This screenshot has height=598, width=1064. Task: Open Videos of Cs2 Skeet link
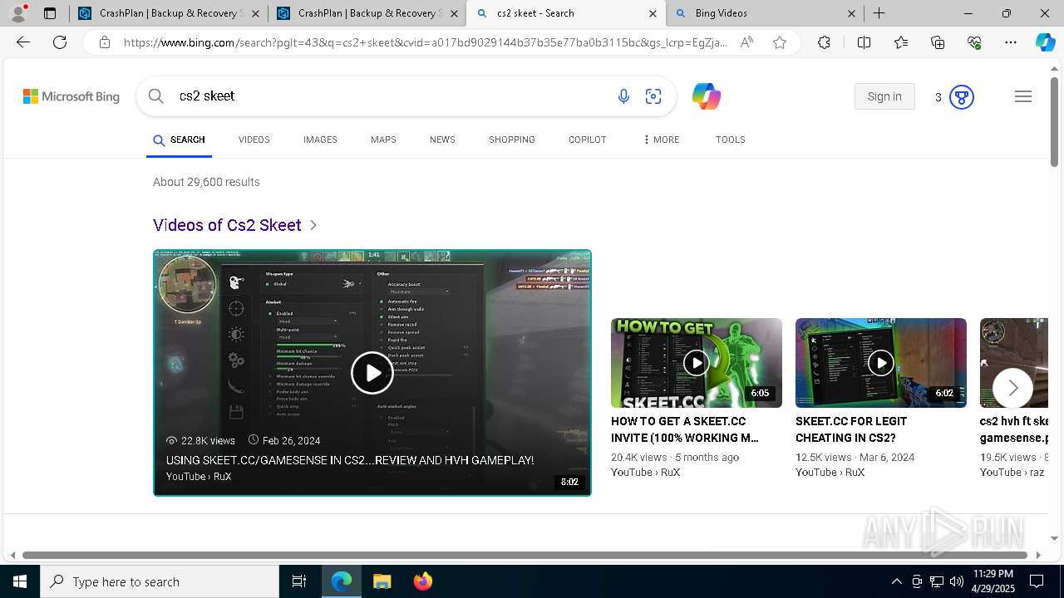pyautogui.click(x=227, y=225)
